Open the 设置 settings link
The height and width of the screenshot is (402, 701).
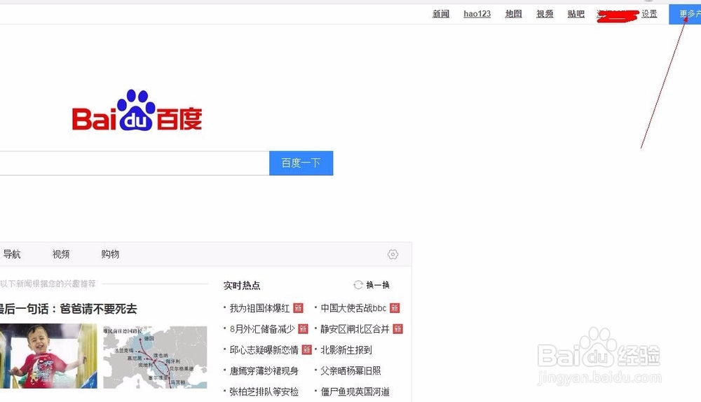point(649,14)
